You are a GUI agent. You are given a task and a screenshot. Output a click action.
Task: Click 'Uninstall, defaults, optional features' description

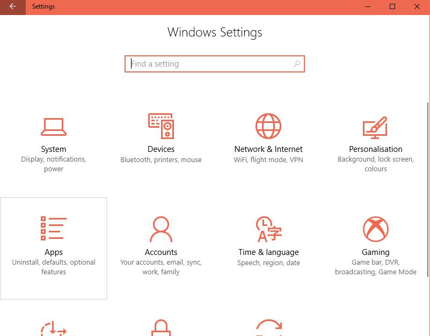54,267
